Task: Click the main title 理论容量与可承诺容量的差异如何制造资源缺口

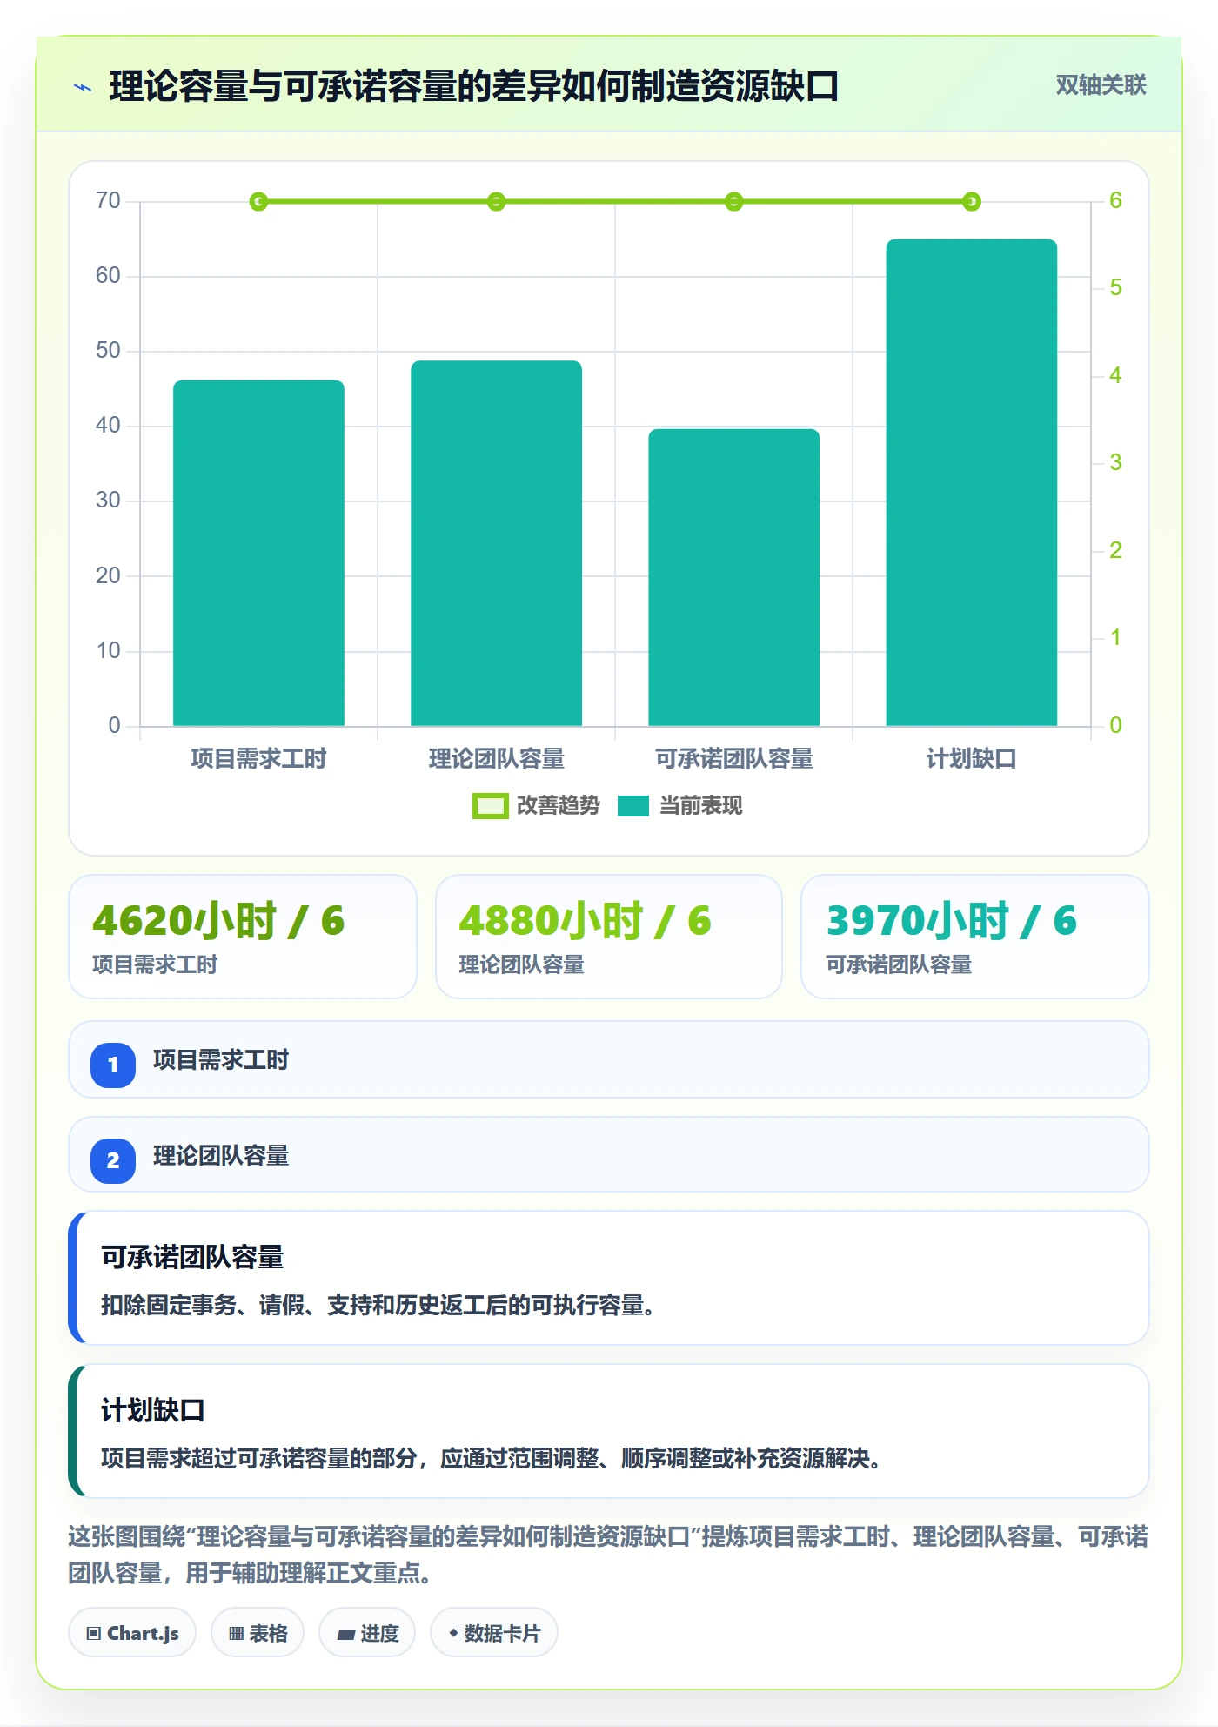Action: point(473,86)
